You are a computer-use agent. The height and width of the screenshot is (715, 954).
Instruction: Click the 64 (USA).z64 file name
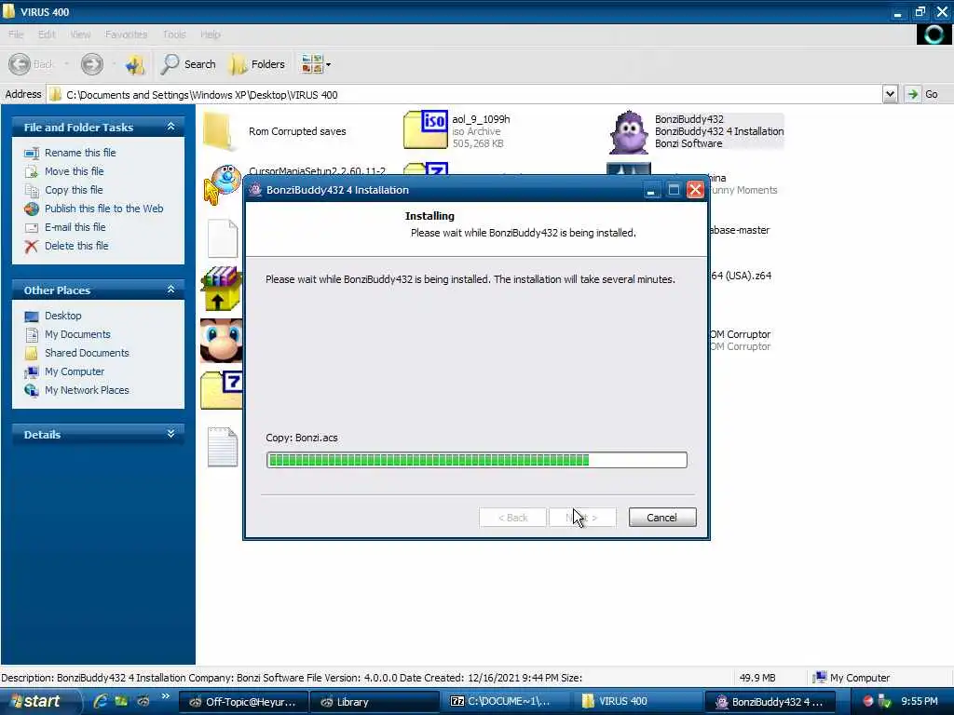(741, 276)
